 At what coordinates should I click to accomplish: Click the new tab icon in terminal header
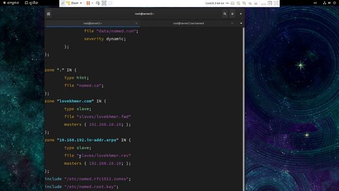(48, 14)
